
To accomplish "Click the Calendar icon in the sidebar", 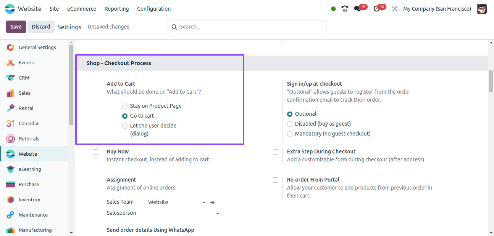I will point(11,123).
